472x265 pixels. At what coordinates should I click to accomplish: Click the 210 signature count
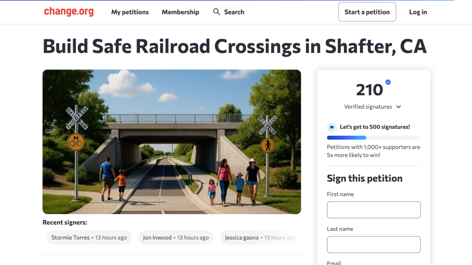pyautogui.click(x=369, y=90)
